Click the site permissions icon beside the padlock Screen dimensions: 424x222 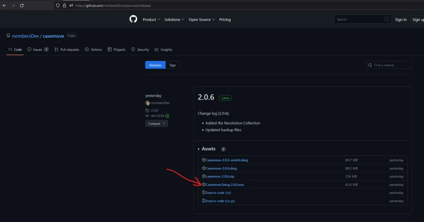pos(71,6)
